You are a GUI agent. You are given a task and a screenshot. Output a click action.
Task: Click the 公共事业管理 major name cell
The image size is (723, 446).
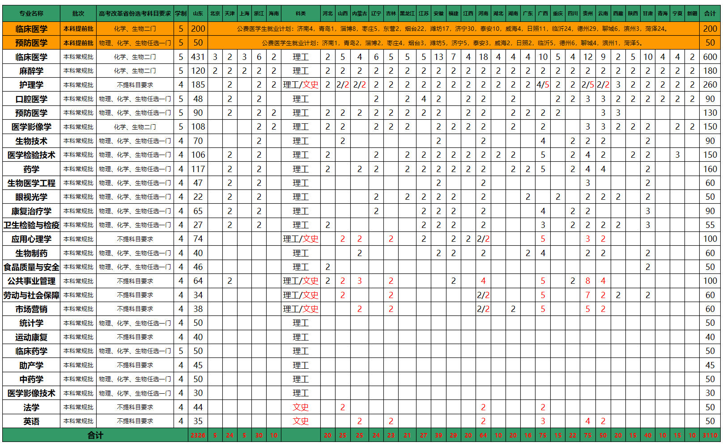click(x=31, y=281)
